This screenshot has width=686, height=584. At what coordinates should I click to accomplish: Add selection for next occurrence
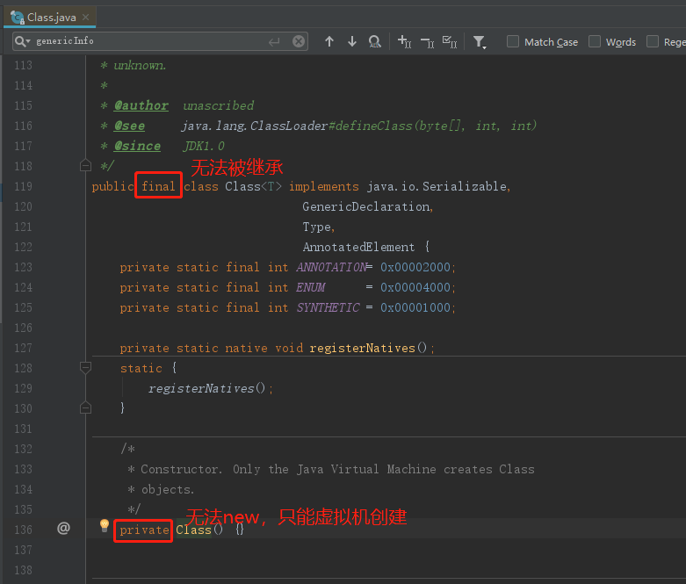[404, 41]
